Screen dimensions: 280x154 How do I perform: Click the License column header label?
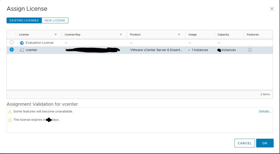24,35
